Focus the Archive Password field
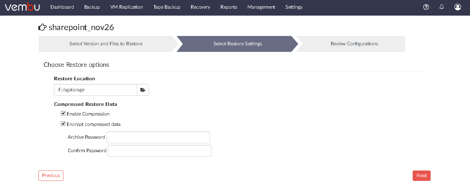 (x=158, y=137)
